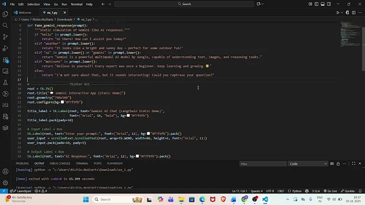Show hidden system tray icons chevron
The image size is (365, 205).
coord(288,199)
